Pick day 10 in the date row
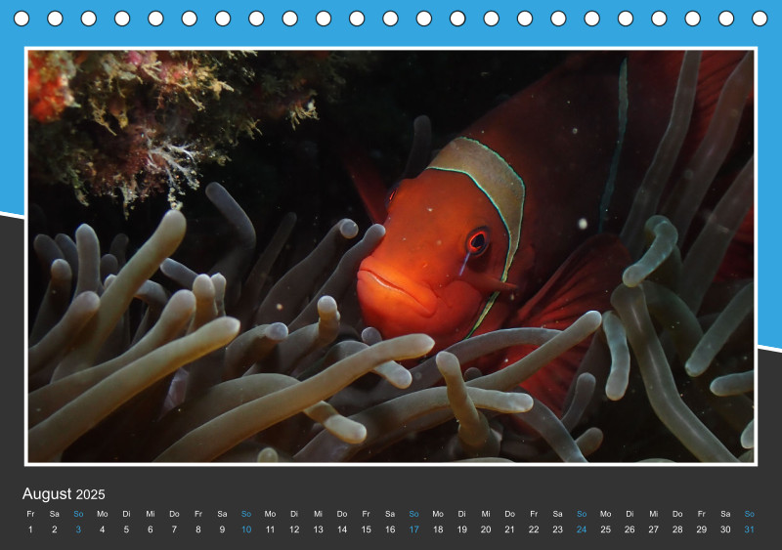The image size is (782, 550). pyautogui.click(x=246, y=529)
